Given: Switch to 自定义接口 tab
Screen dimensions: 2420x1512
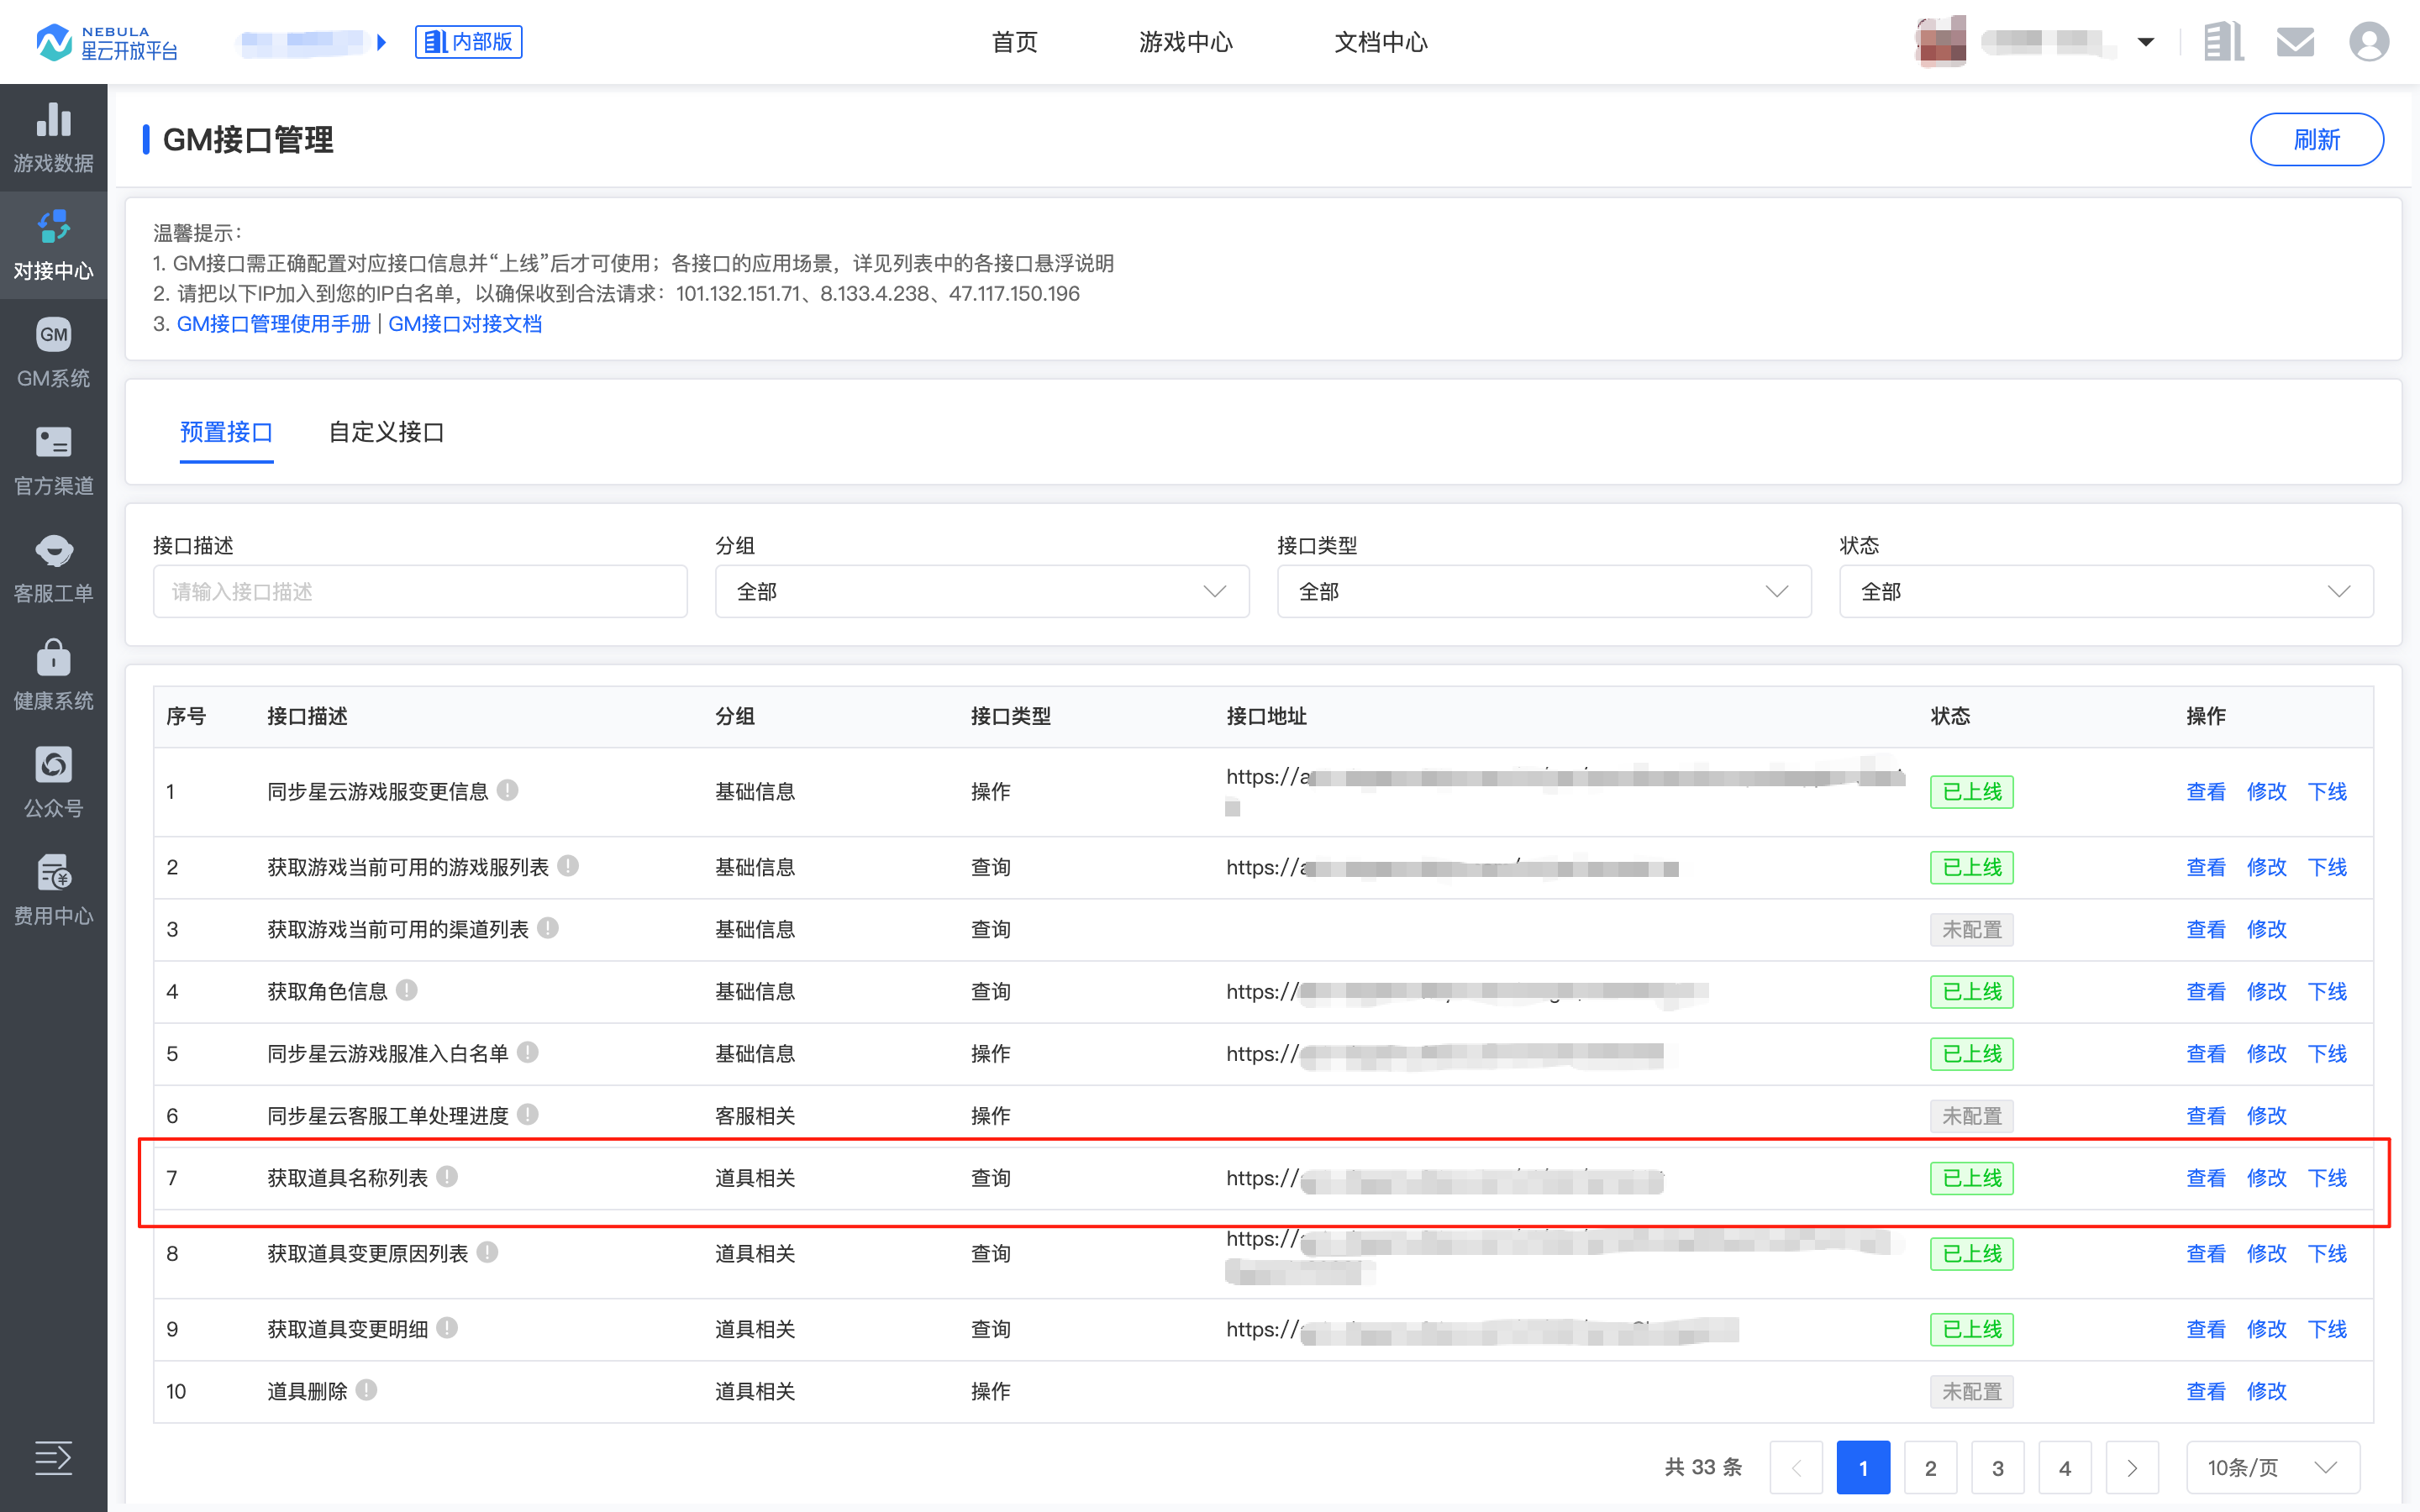Looking at the screenshot, I should pyautogui.click(x=386, y=432).
